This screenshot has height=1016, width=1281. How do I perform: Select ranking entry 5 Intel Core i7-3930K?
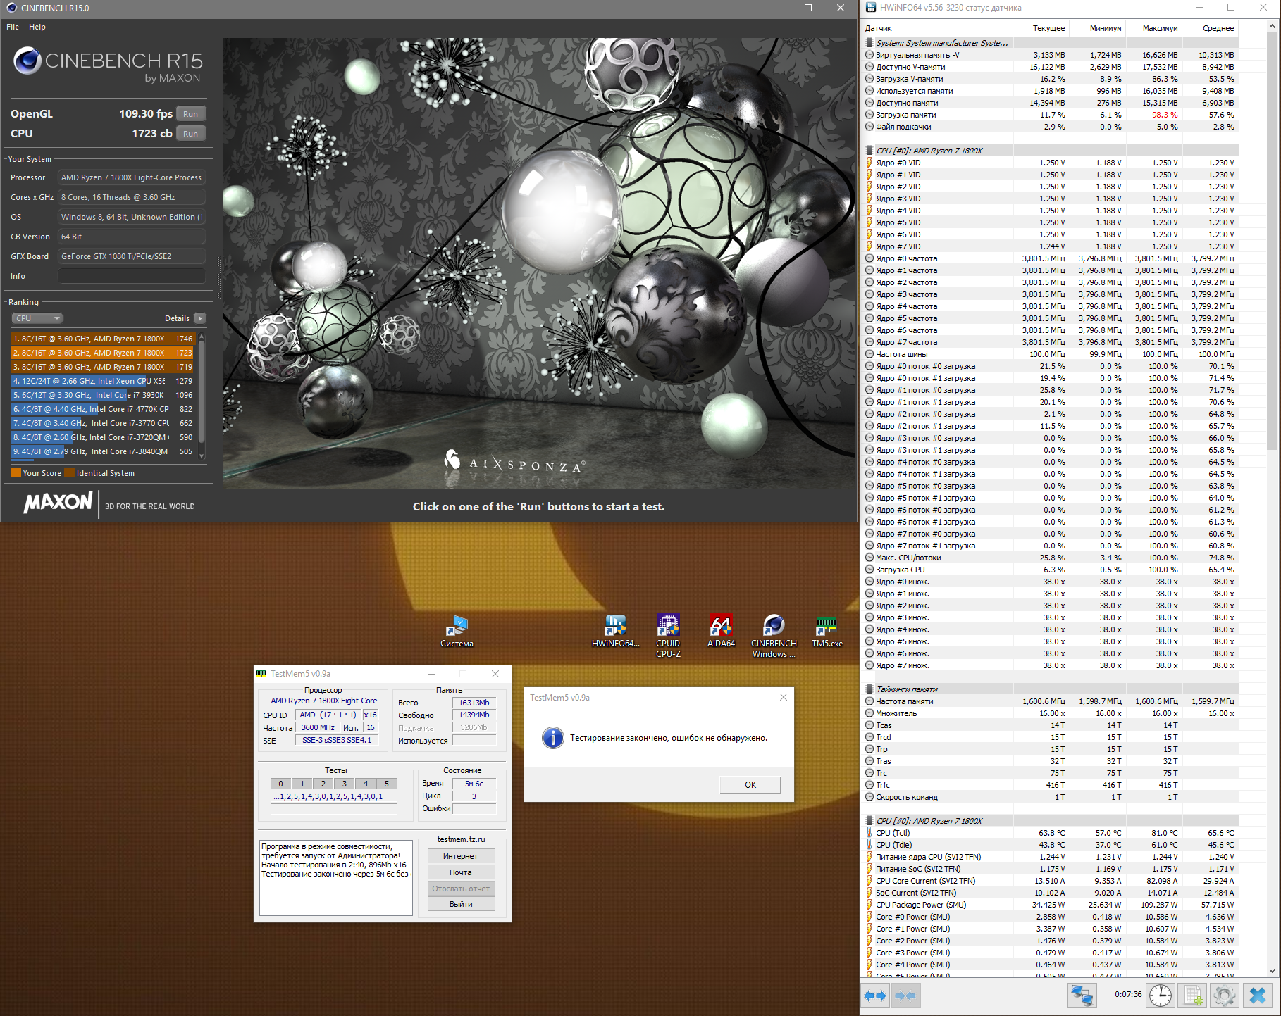[103, 395]
